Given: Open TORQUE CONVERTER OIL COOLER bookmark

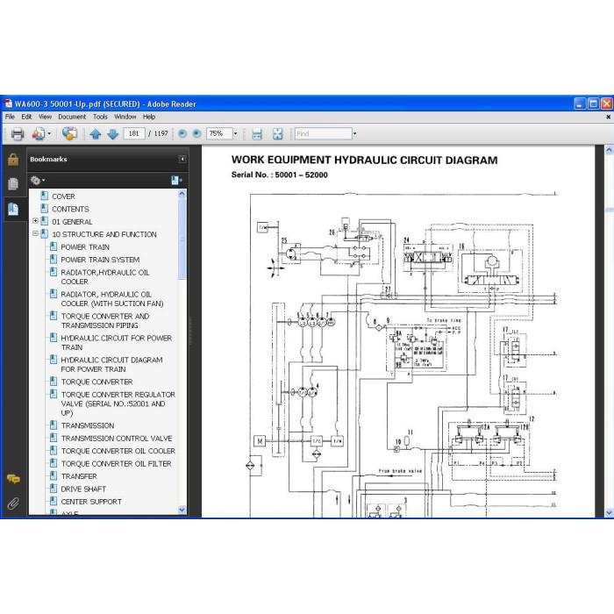Looking at the screenshot, I should tap(118, 451).
